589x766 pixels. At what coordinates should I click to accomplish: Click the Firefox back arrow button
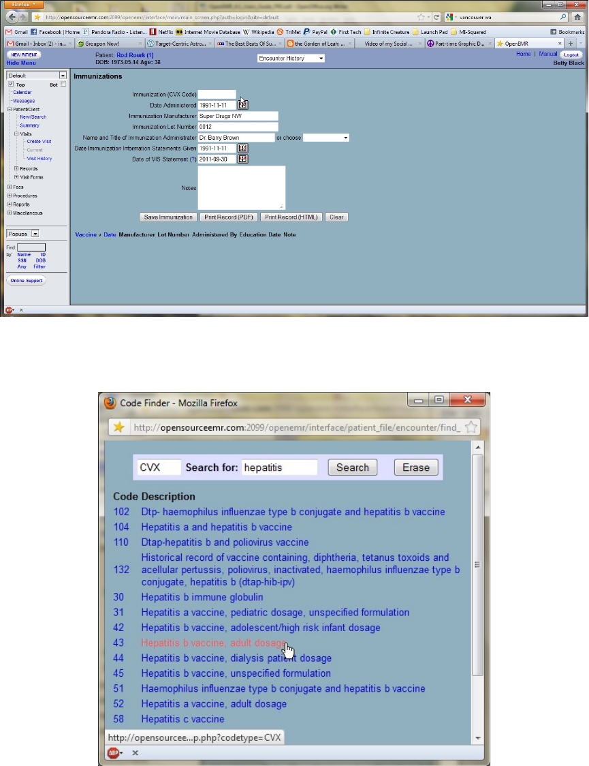(13, 17)
